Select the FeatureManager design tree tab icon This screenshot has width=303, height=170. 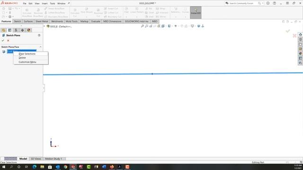click(3, 30)
